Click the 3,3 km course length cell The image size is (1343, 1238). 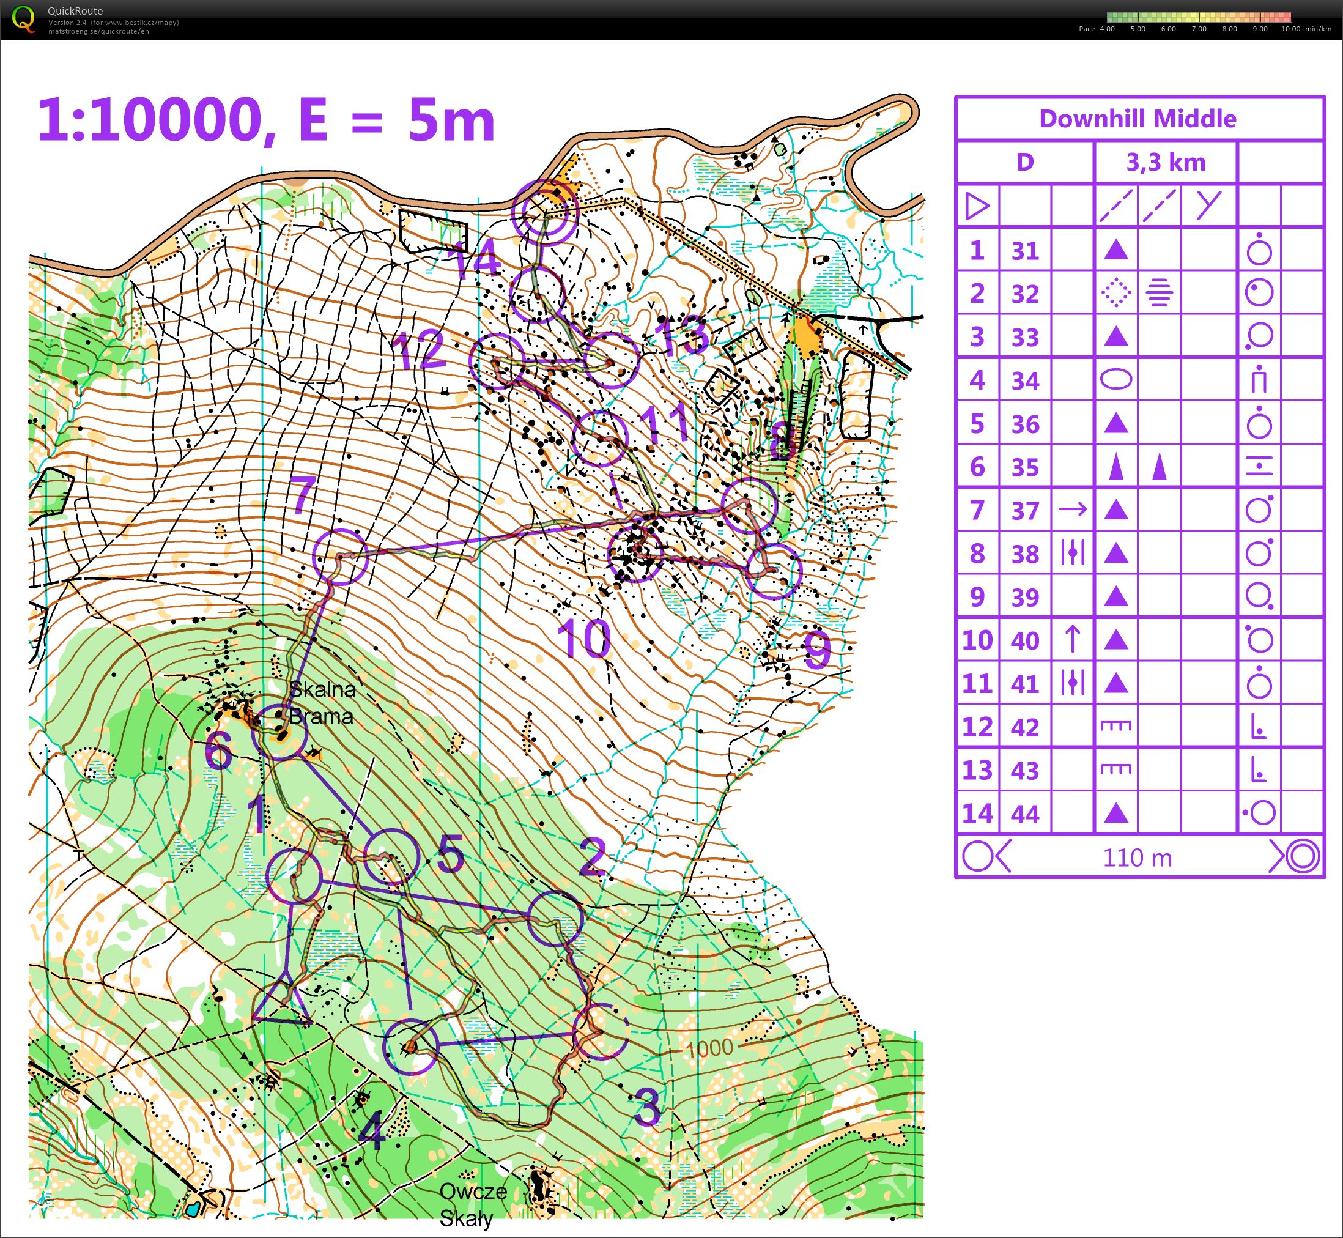coord(1166,162)
